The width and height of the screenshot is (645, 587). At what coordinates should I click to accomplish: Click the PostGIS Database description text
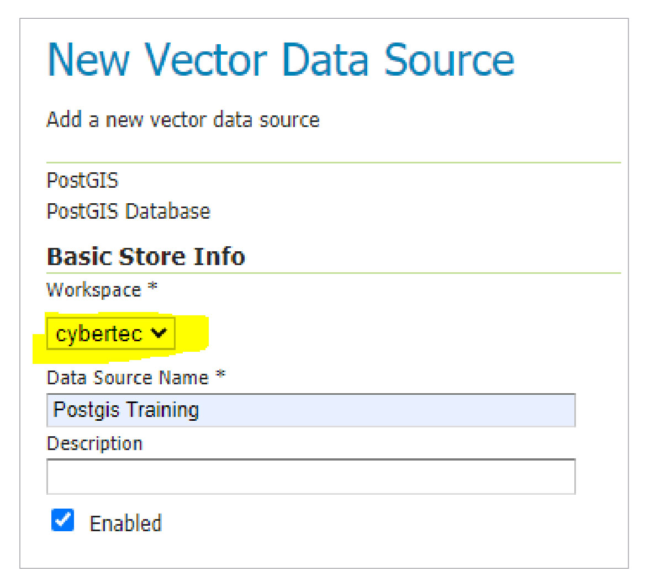coord(128,211)
